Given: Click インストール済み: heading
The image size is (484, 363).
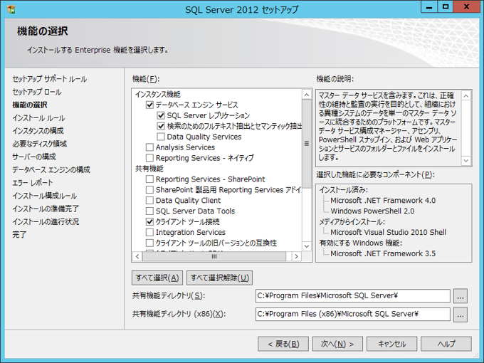Looking at the screenshot, I should pyautogui.click(x=343, y=190).
